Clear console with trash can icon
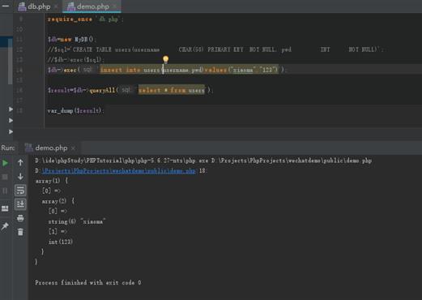This screenshot has width=422, height=300. coord(20,232)
